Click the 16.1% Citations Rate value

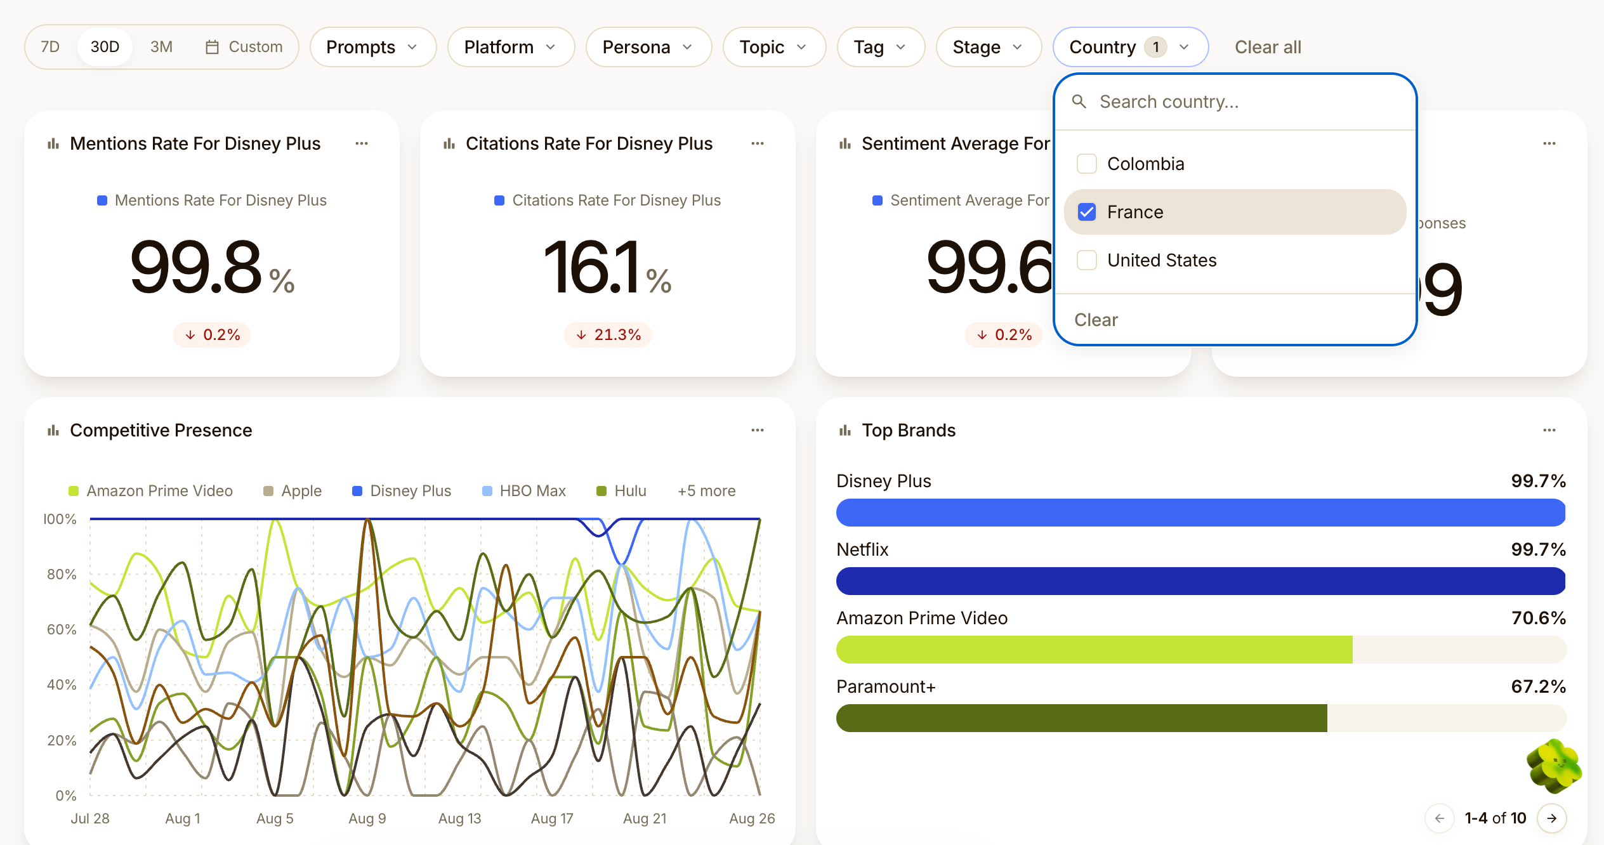pyautogui.click(x=608, y=267)
